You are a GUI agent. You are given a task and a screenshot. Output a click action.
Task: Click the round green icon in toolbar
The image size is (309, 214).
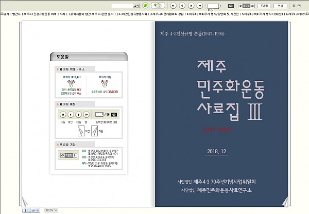tap(145, 6)
